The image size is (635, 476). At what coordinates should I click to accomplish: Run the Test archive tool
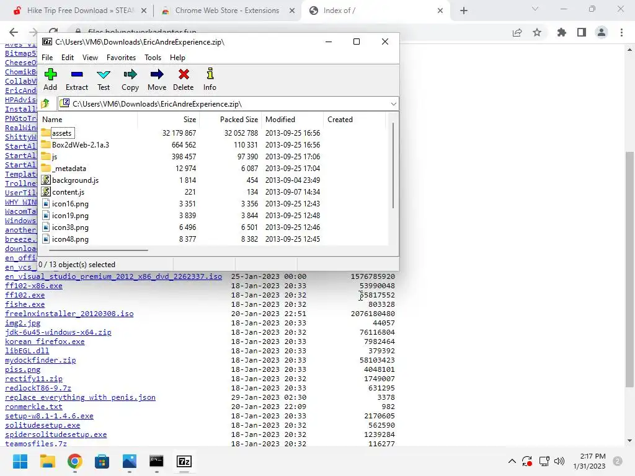pos(104,74)
